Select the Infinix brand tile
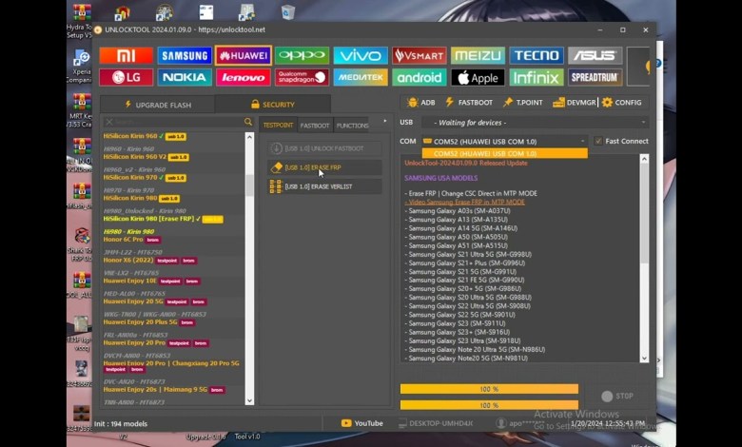Image resolution: width=742 pixels, height=447 pixels. click(537, 77)
